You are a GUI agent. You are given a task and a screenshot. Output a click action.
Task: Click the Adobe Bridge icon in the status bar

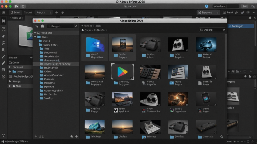3,141
